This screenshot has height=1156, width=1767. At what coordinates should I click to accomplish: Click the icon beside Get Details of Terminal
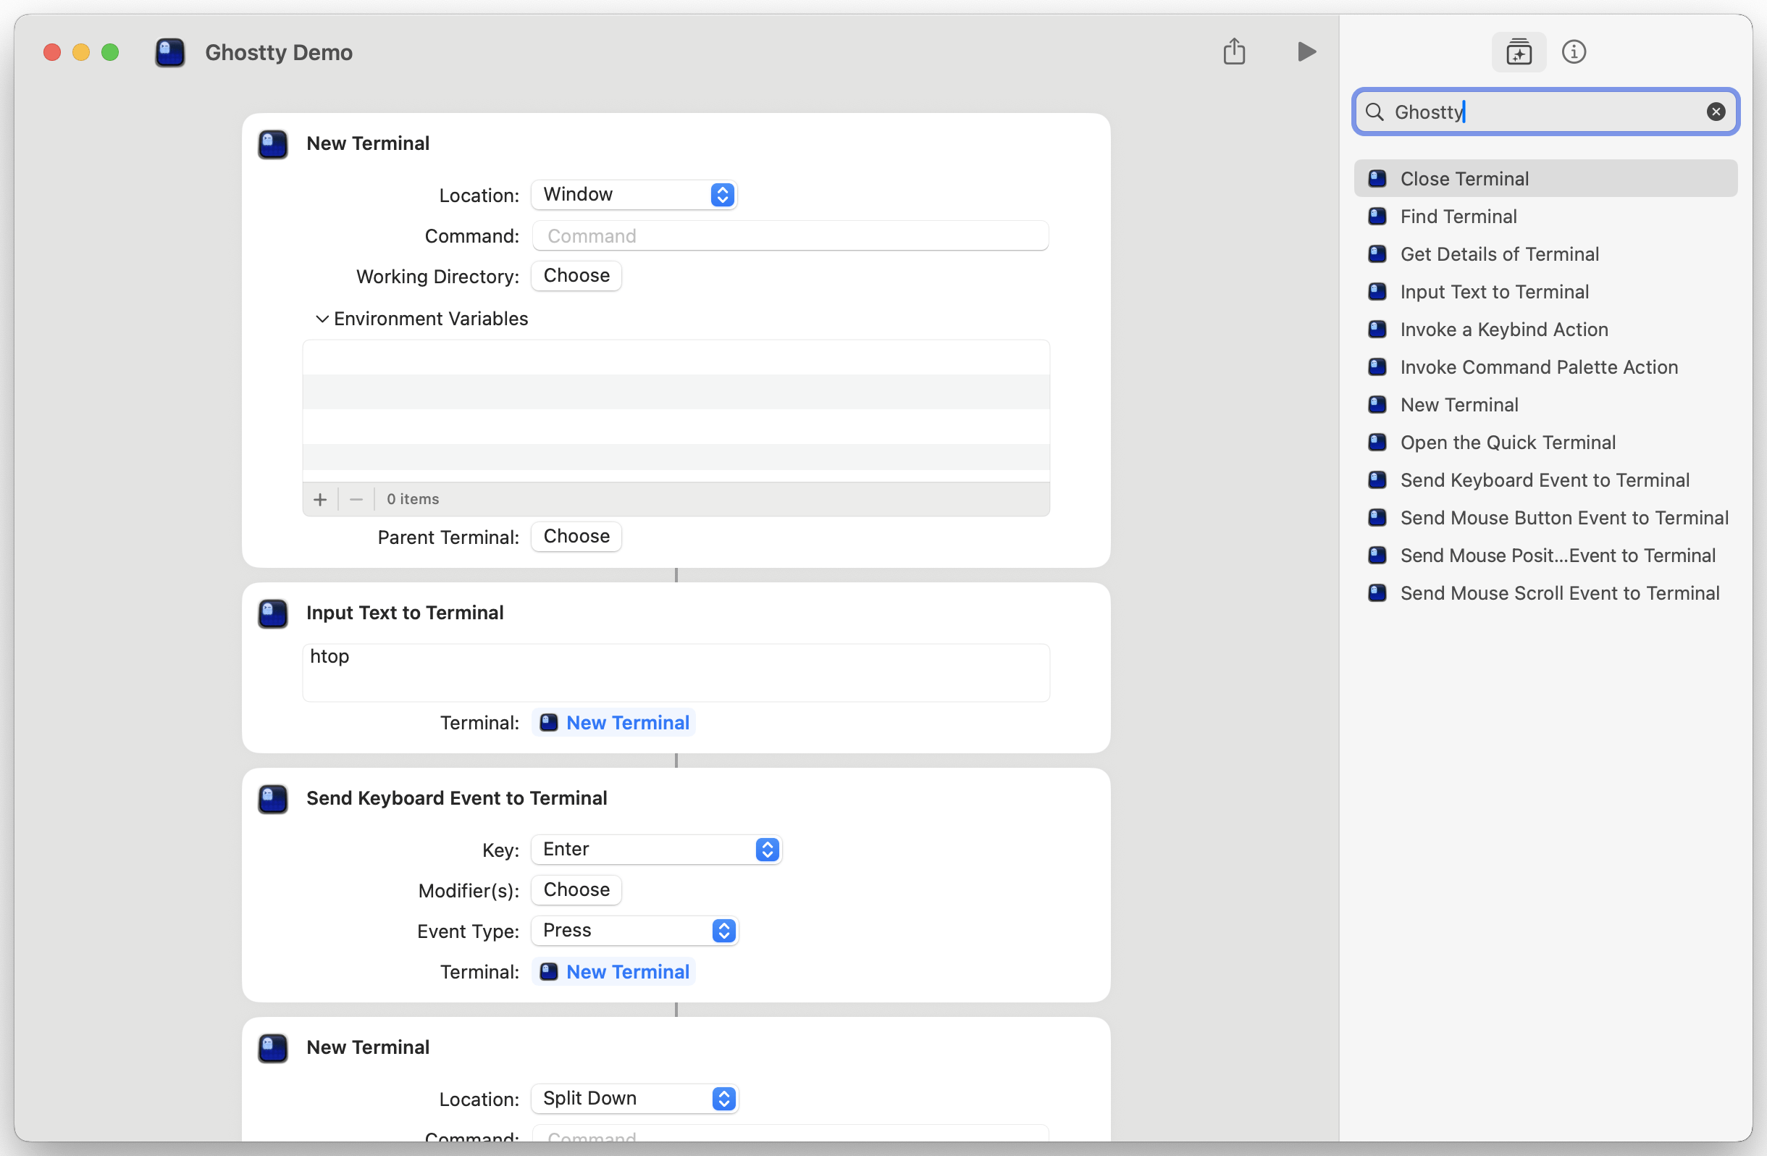pyautogui.click(x=1377, y=254)
